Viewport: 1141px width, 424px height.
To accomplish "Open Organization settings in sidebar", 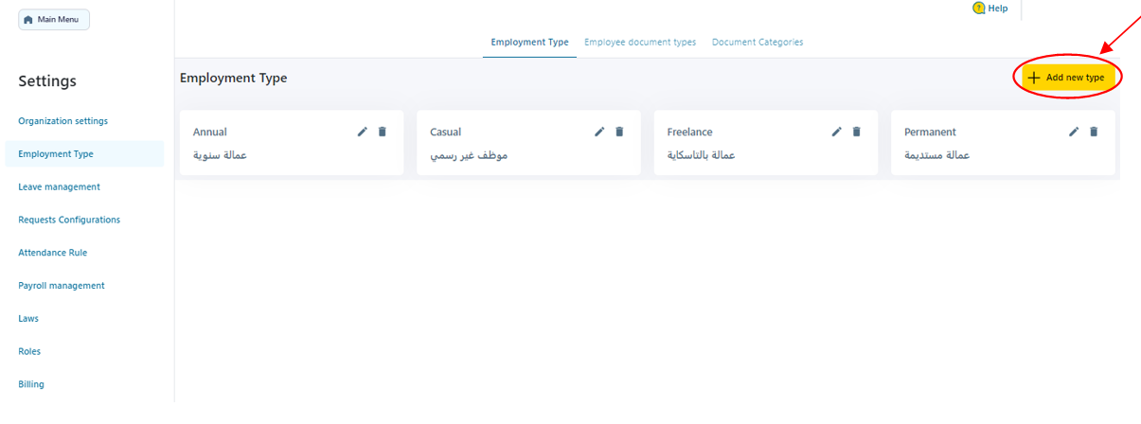I will [x=63, y=121].
